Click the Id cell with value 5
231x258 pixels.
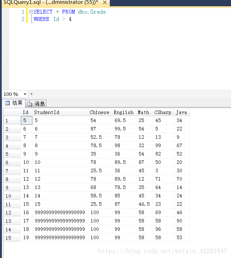click(26, 120)
